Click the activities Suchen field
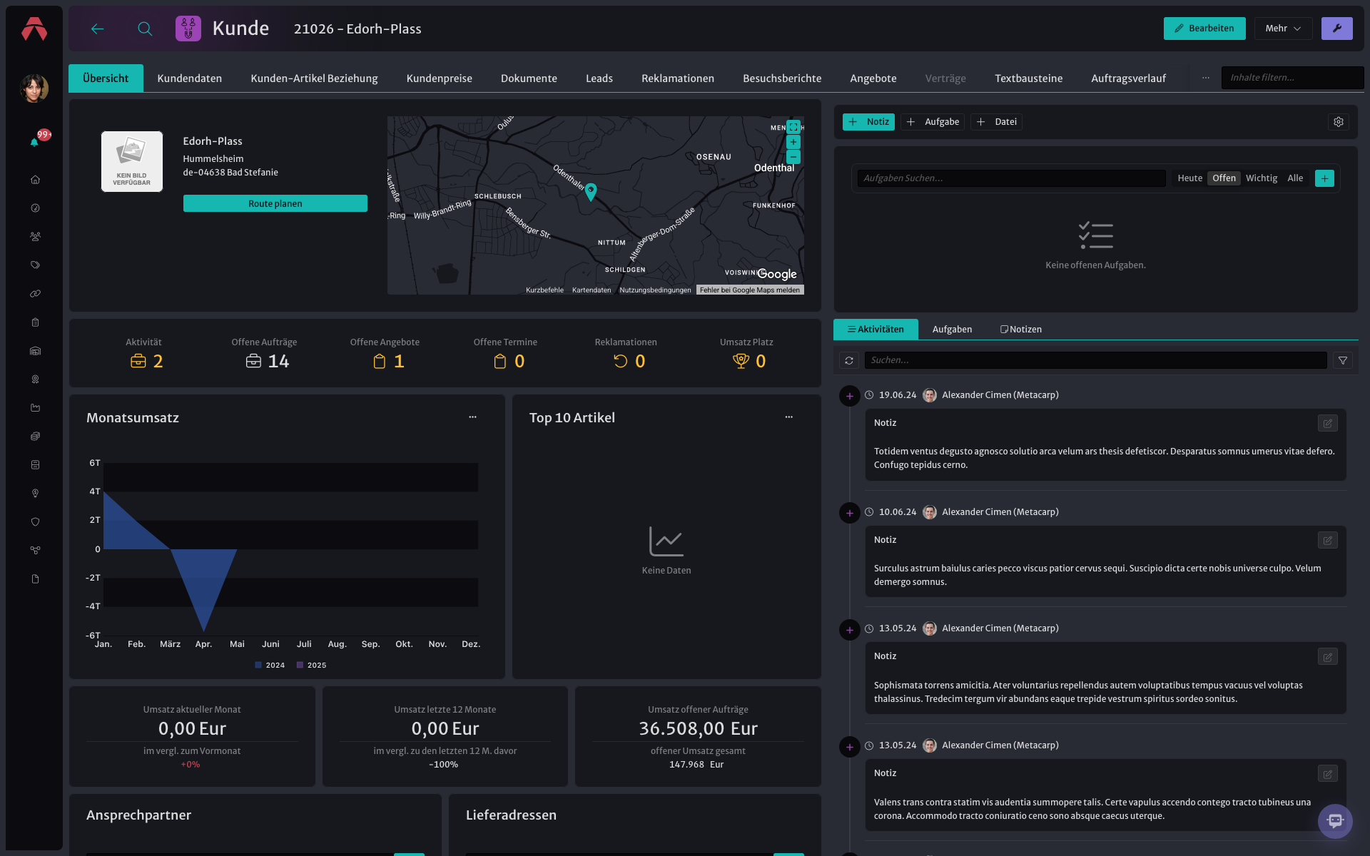 coord(1095,360)
